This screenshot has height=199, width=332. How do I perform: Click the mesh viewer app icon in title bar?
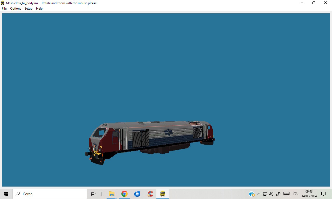(3, 3)
